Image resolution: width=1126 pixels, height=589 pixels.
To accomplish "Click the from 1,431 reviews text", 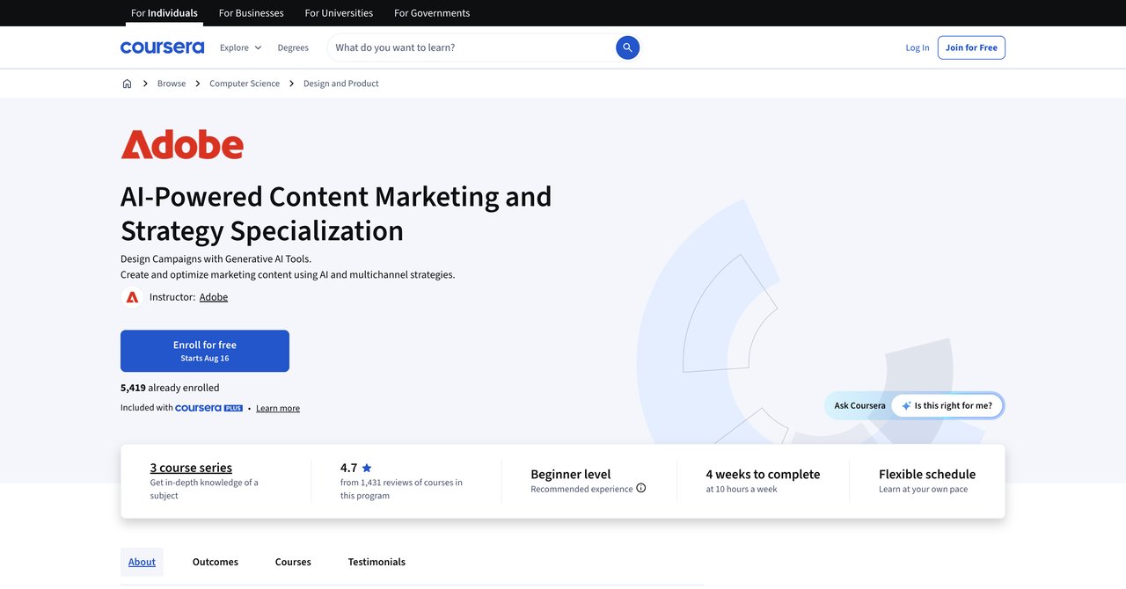I will (401, 489).
